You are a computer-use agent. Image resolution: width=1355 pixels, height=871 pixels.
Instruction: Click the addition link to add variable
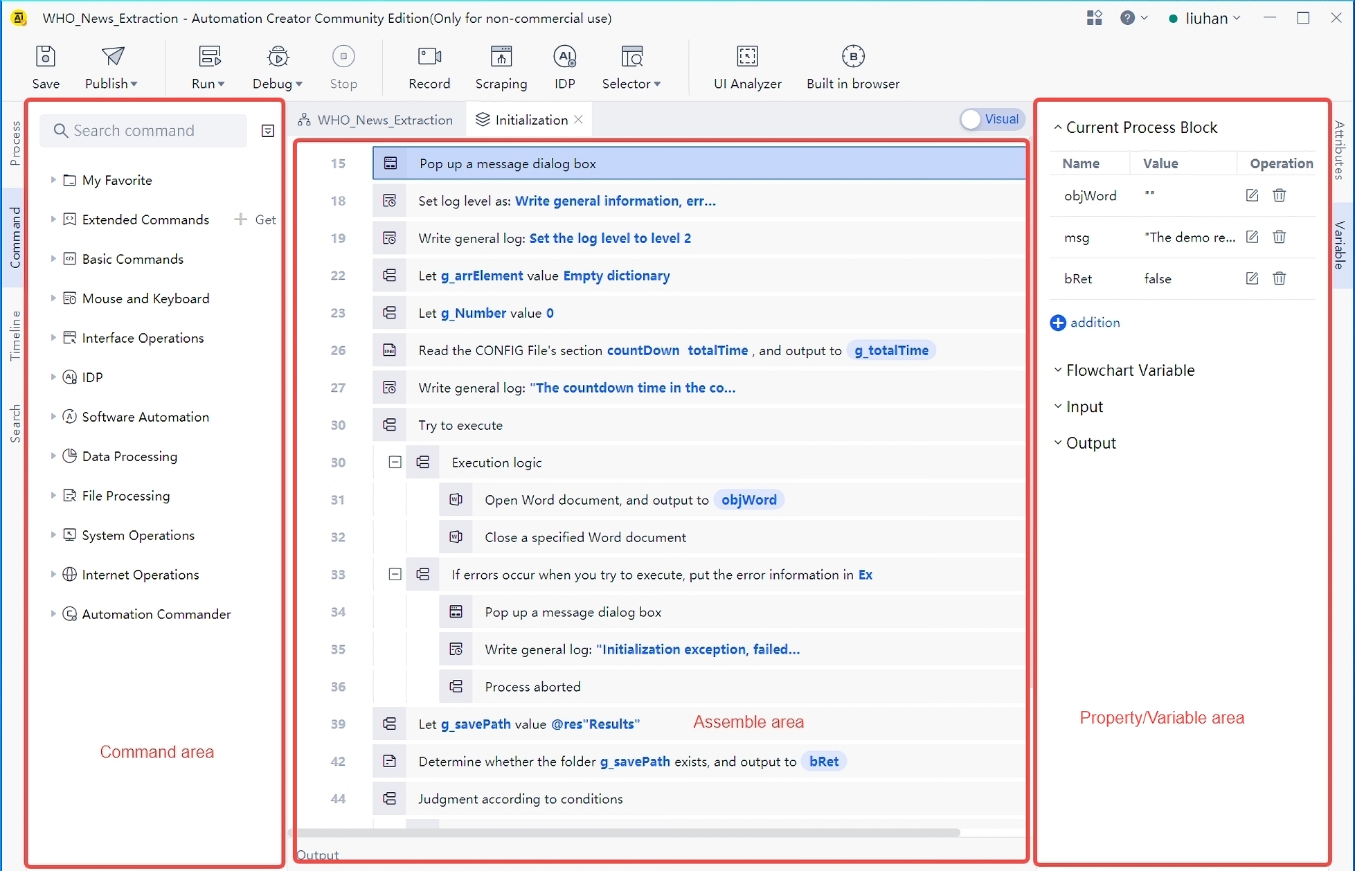[x=1095, y=323]
